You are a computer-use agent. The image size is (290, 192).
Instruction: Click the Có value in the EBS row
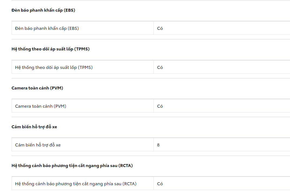click(160, 28)
